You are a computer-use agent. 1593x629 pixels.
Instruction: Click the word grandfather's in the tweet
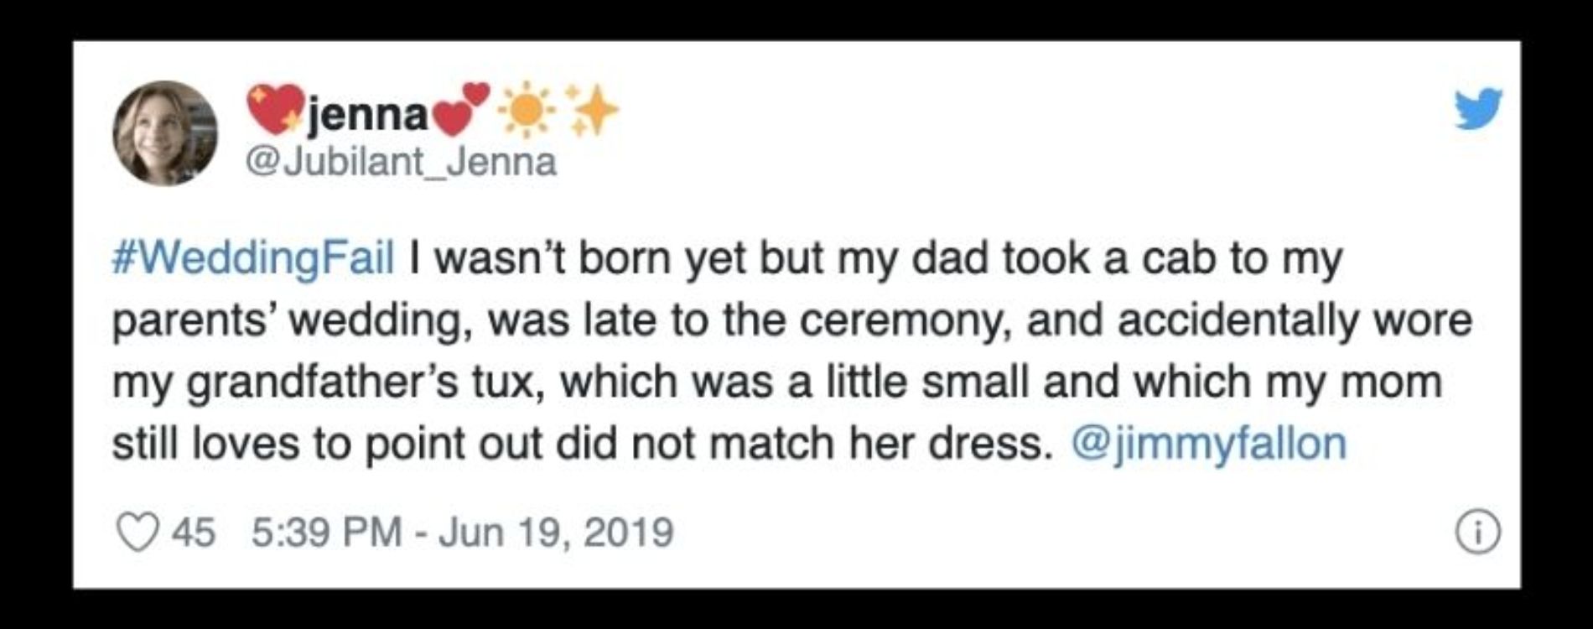[323, 383]
